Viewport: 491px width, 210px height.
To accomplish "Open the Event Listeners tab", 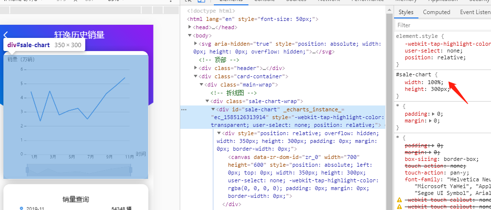I will click(x=475, y=12).
